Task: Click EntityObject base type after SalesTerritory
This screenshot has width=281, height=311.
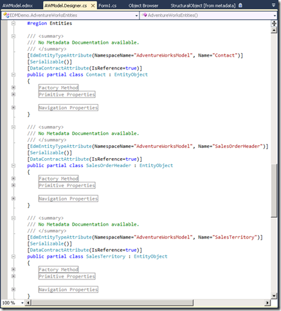Action: click(x=150, y=256)
